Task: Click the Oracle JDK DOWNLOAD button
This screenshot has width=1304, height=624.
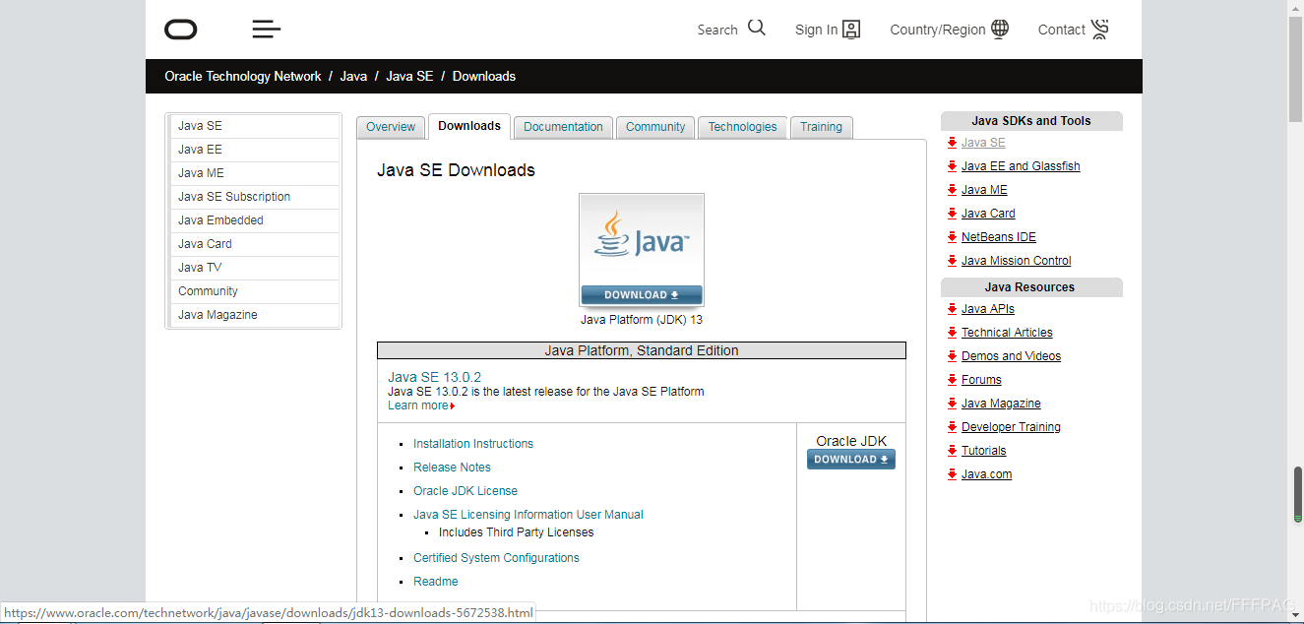Action: click(x=851, y=460)
